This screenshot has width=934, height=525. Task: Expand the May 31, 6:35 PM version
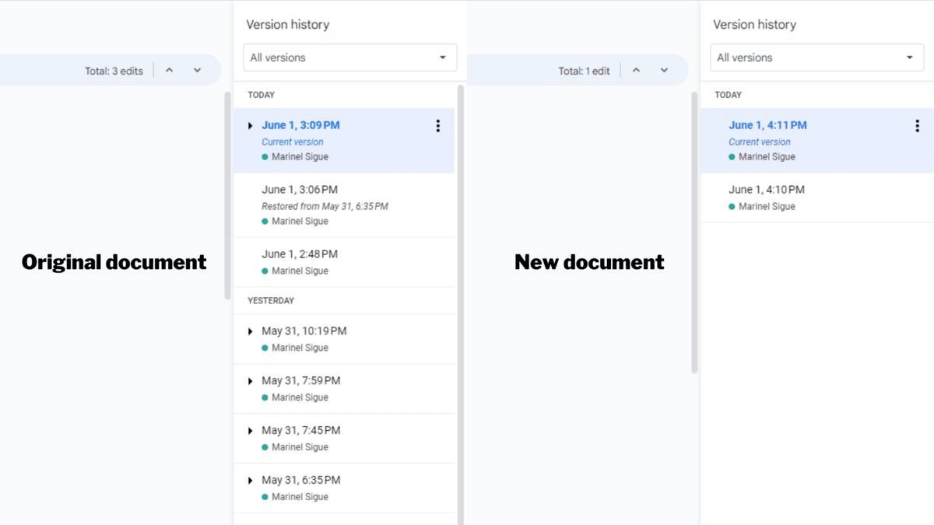(x=250, y=481)
